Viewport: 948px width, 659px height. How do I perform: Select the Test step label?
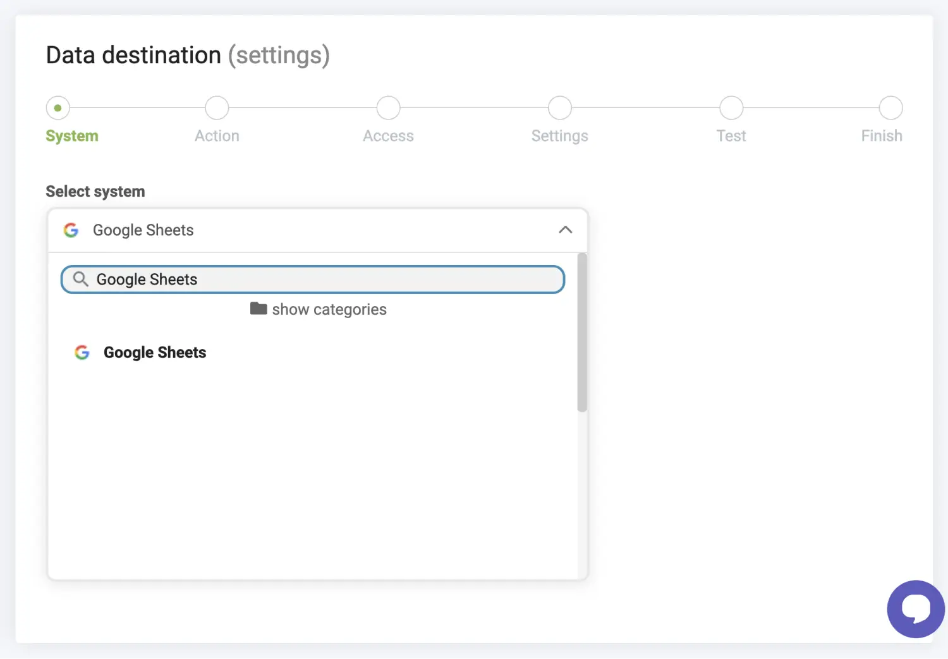[731, 136]
